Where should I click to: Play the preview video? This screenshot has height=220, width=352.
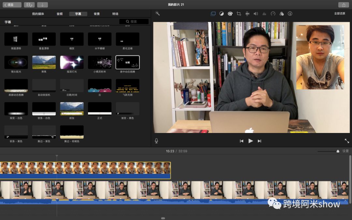(251, 141)
